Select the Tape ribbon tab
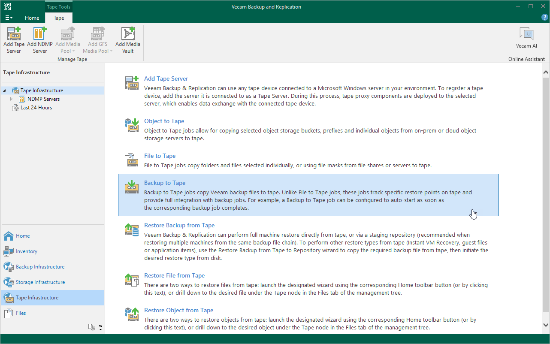The height and width of the screenshot is (344, 550). pos(59,18)
